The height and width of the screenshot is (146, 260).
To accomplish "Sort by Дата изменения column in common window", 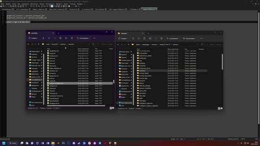I will [x=173, y=49].
